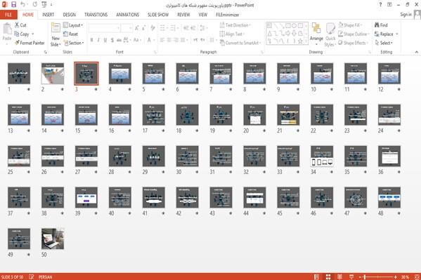Open the font size combo box

(127, 27)
